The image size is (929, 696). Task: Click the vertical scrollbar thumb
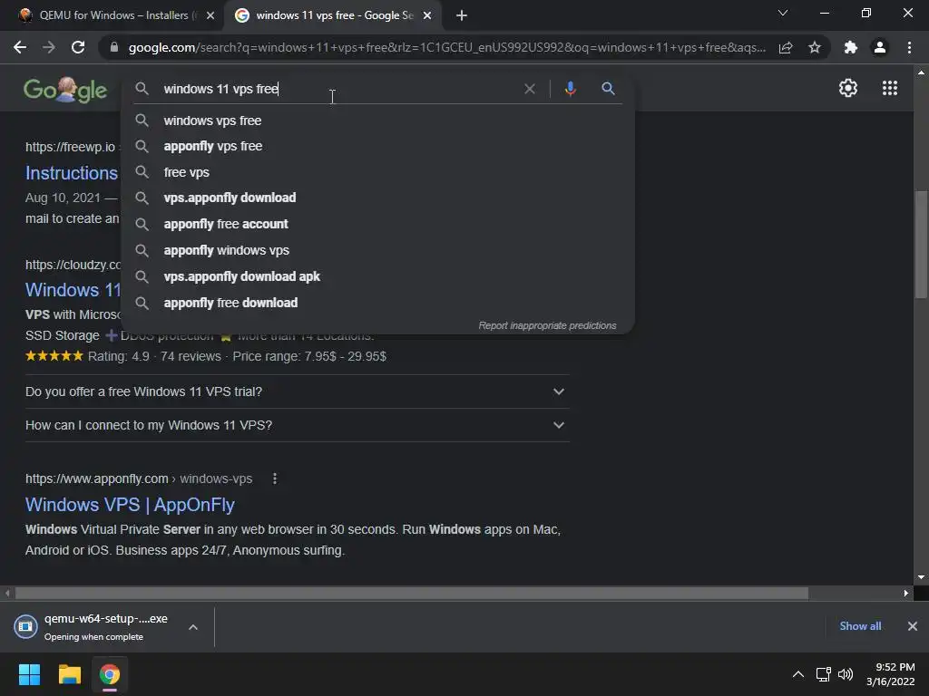click(x=921, y=244)
